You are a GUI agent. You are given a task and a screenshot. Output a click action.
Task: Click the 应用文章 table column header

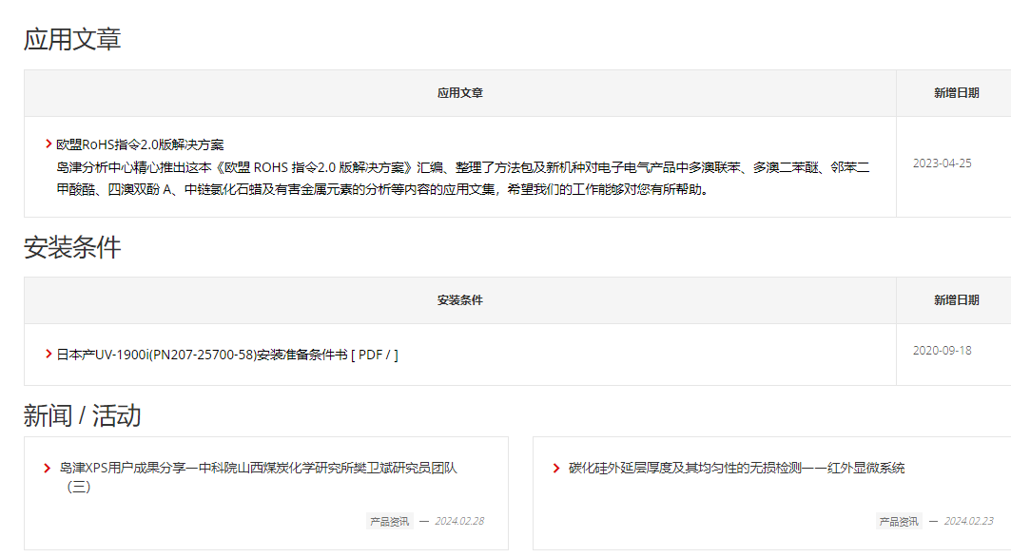[460, 93]
